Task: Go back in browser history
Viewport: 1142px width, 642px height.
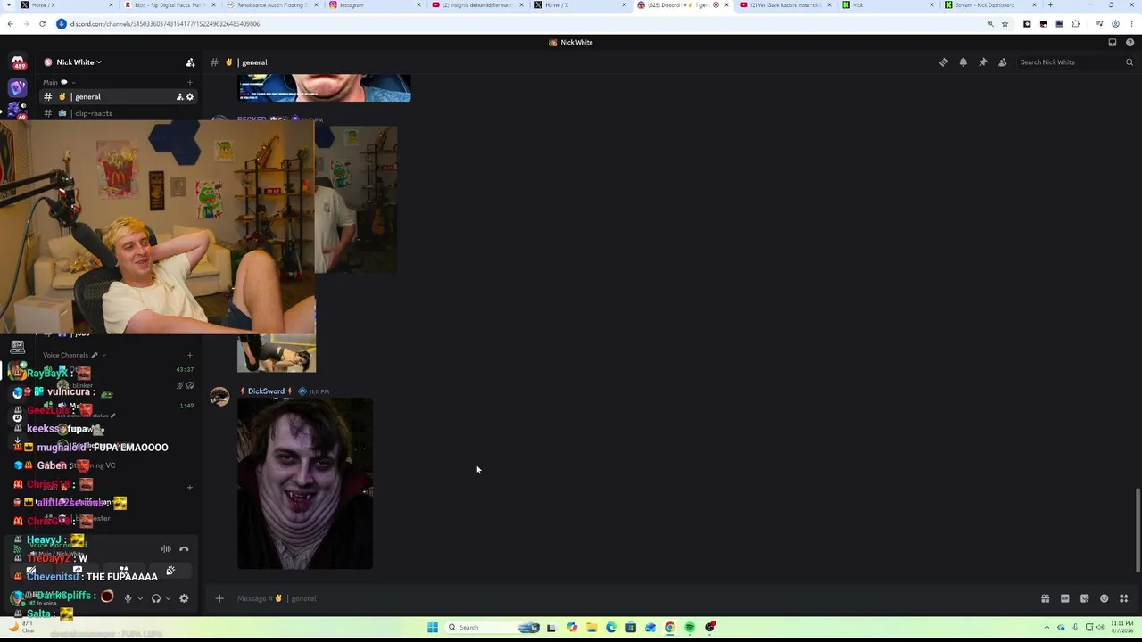Action: tap(10, 24)
